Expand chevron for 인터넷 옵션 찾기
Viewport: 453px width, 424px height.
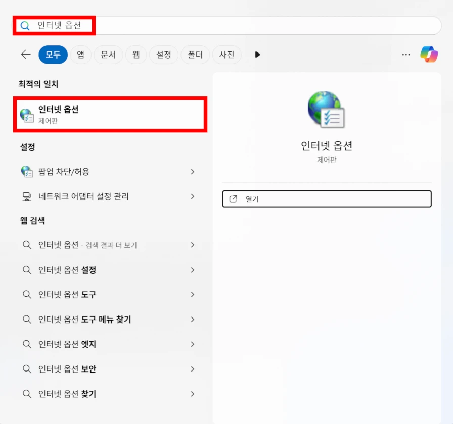coord(193,394)
